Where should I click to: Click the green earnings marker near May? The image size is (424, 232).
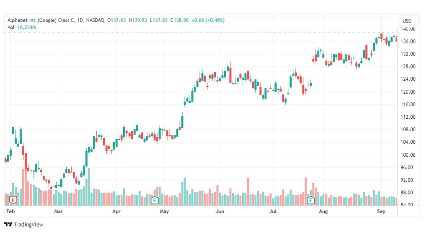pyautogui.click(x=155, y=200)
